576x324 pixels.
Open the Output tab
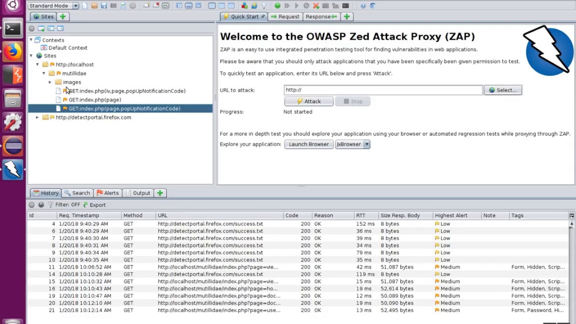pos(138,193)
